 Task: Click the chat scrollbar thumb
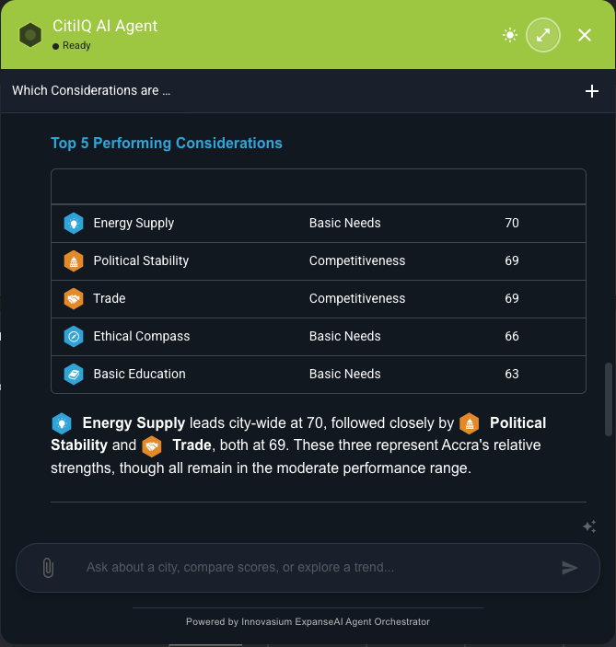point(608,399)
